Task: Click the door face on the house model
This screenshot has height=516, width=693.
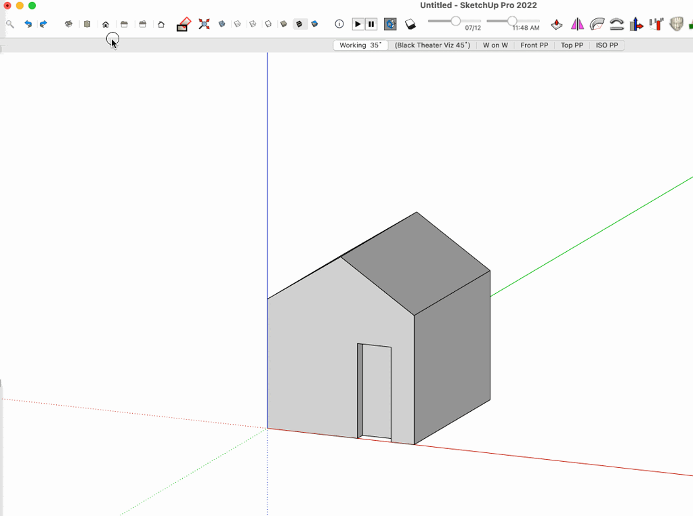Action: click(x=377, y=391)
